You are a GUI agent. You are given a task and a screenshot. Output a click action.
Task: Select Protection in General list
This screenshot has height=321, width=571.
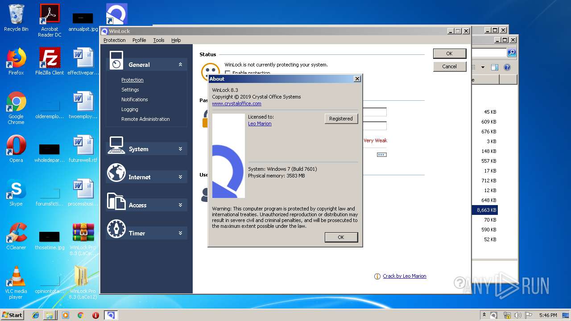pos(132,80)
